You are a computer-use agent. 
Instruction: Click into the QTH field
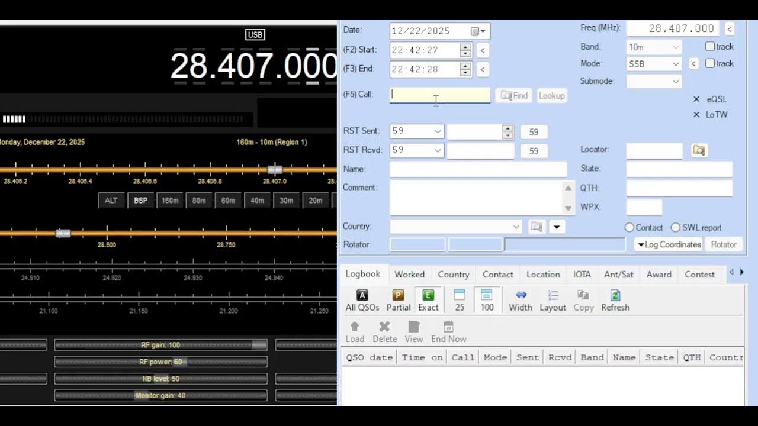(679, 188)
